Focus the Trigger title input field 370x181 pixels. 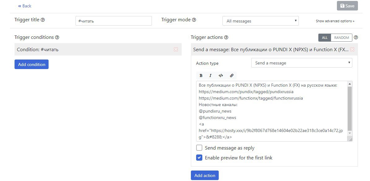114,21
